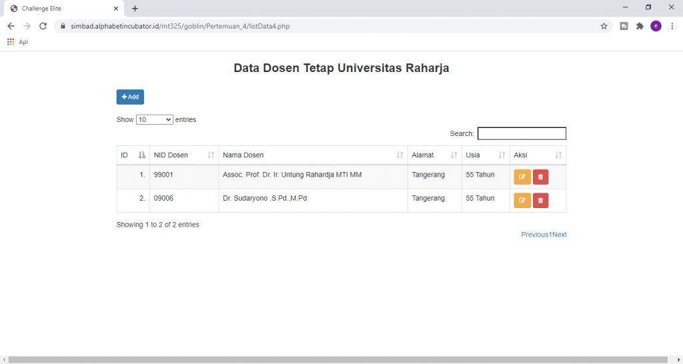Sort table by ID column
This screenshot has width=683, height=364.
coord(133,155)
